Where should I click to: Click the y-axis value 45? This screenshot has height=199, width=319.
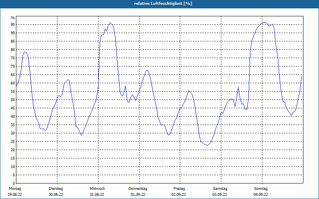pyautogui.click(x=13, y=108)
